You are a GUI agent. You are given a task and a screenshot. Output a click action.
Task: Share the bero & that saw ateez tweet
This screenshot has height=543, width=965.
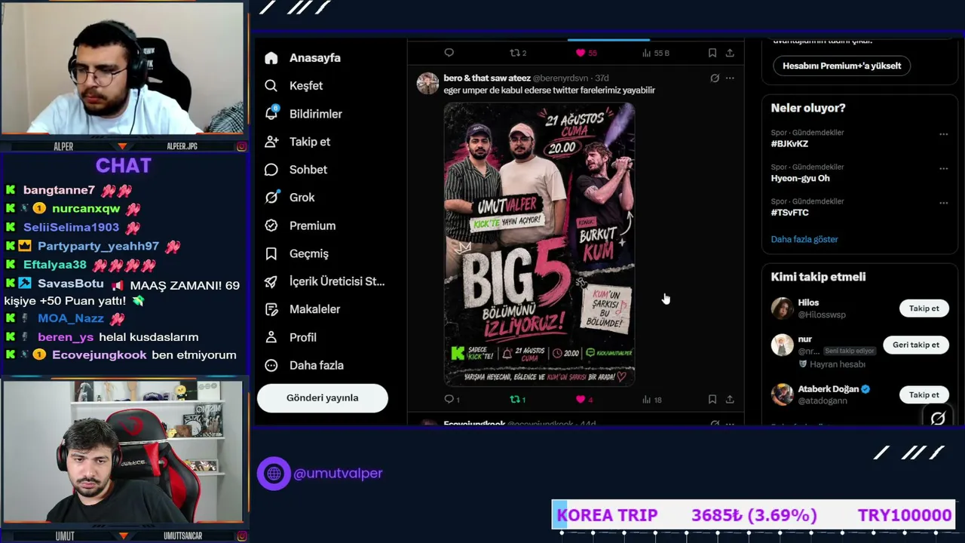[x=730, y=399]
